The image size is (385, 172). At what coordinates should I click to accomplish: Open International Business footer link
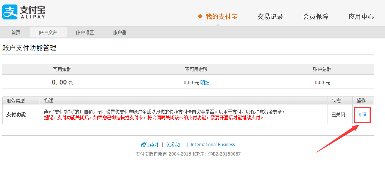[x=213, y=145]
